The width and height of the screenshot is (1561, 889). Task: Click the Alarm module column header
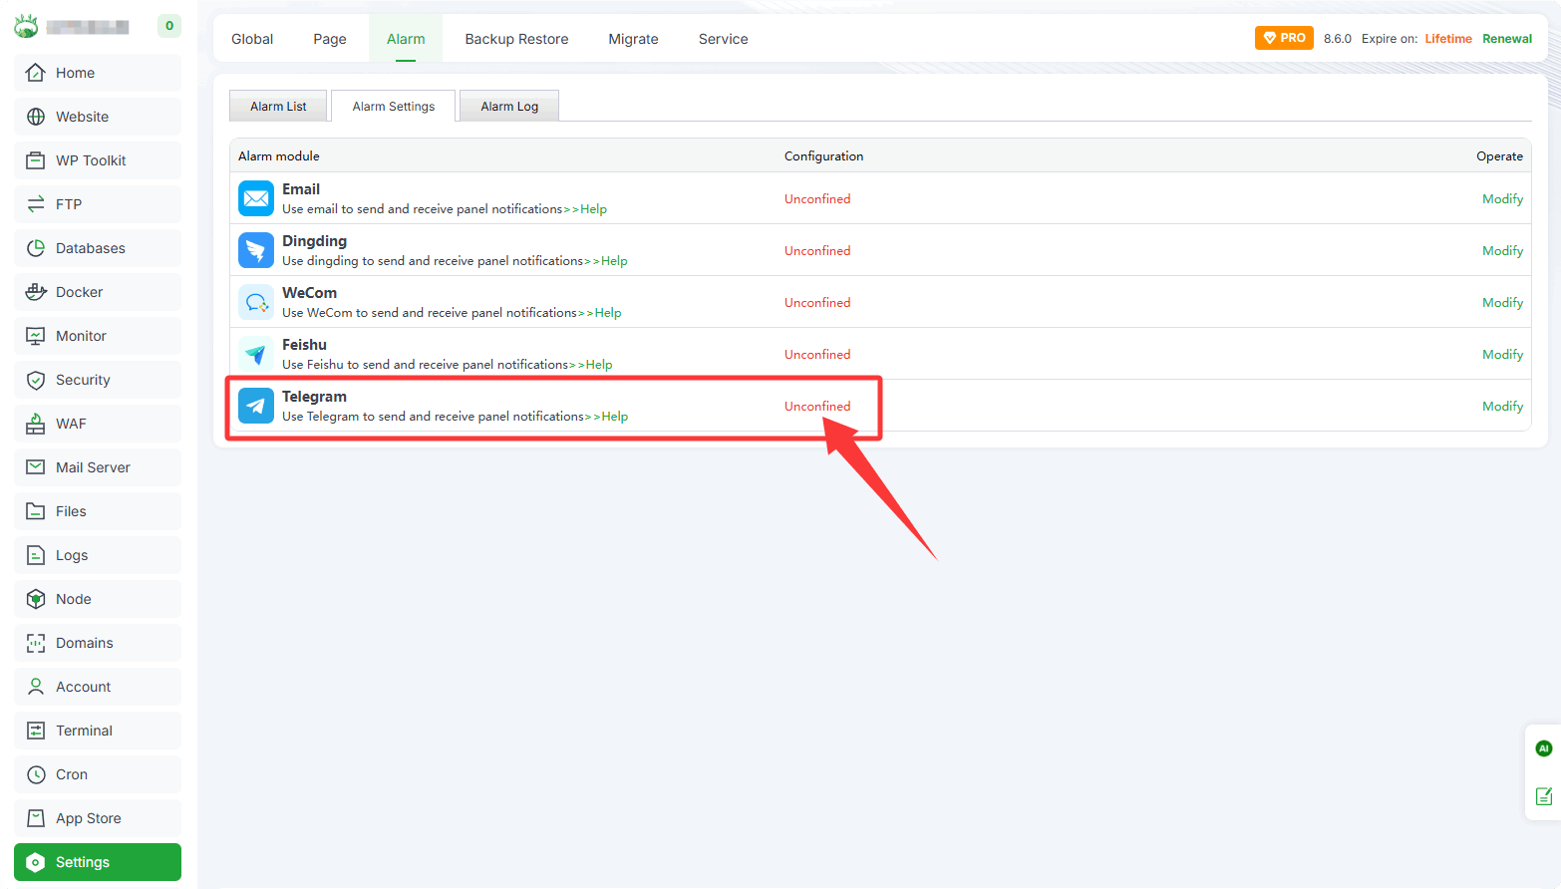[x=279, y=155]
